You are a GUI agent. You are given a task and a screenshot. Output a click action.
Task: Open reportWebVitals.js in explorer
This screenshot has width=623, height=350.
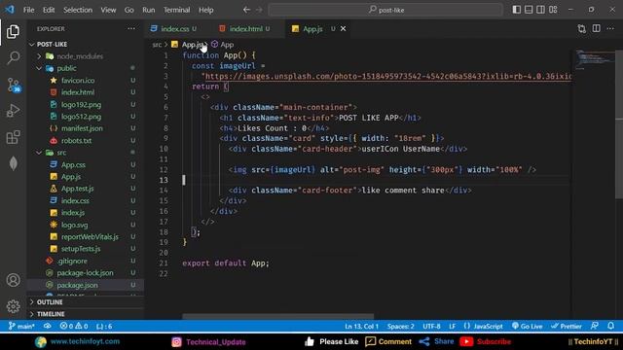coord(90,236)
